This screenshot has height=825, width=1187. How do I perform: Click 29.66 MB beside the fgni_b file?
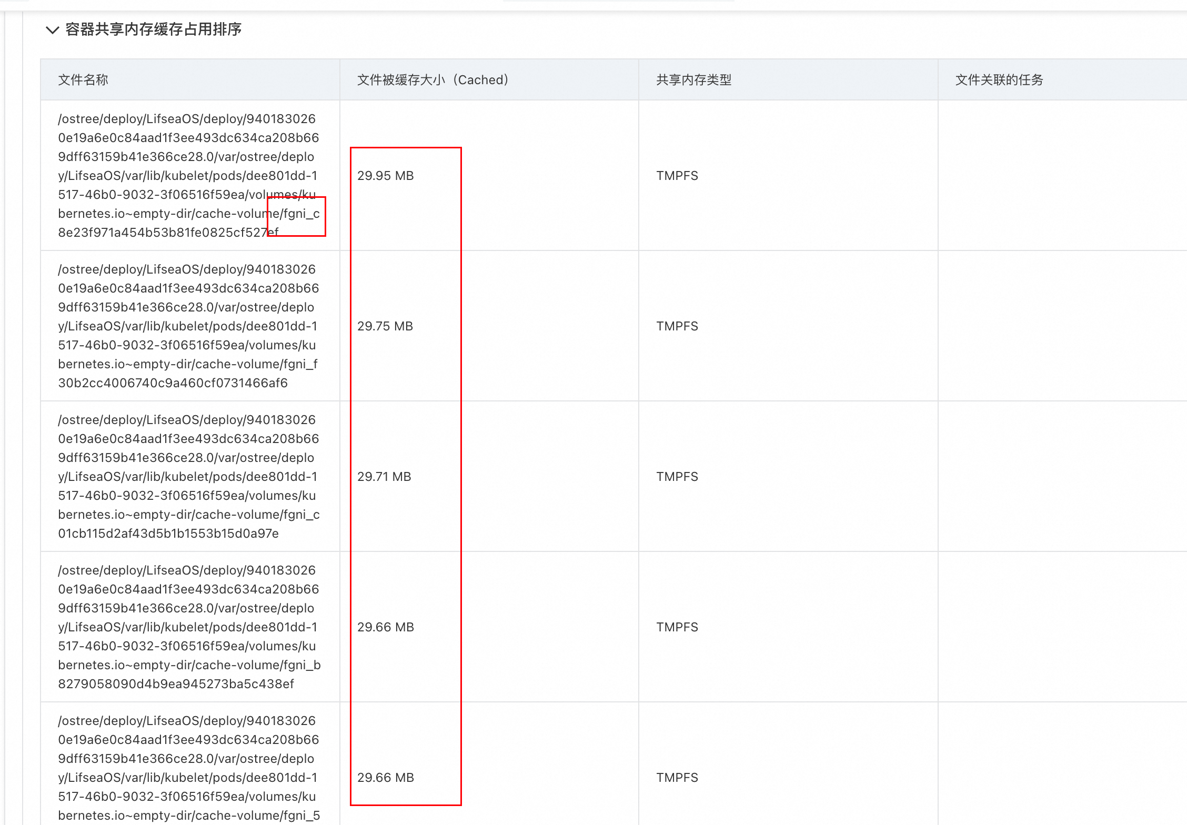pos(386,627)
